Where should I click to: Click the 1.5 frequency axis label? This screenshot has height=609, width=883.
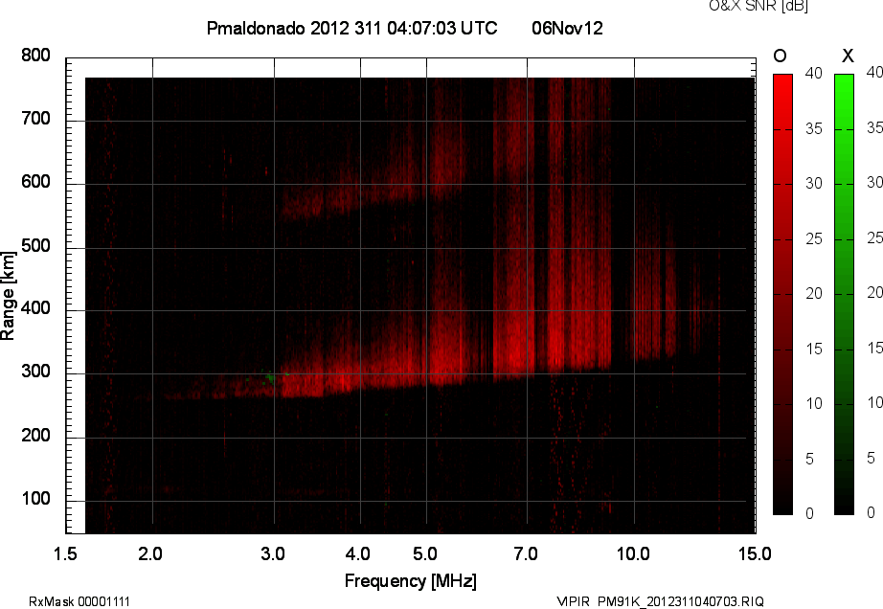pos(65,554)
